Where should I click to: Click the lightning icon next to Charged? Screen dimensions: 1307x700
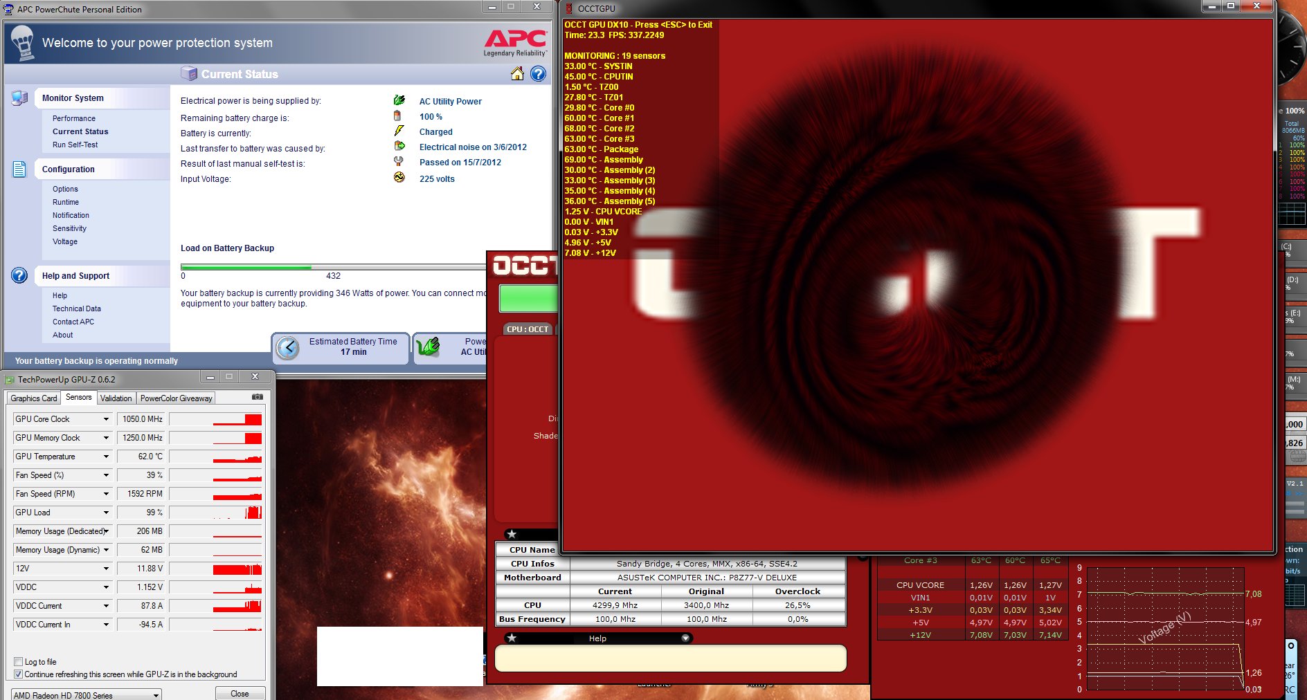[399, 131]
